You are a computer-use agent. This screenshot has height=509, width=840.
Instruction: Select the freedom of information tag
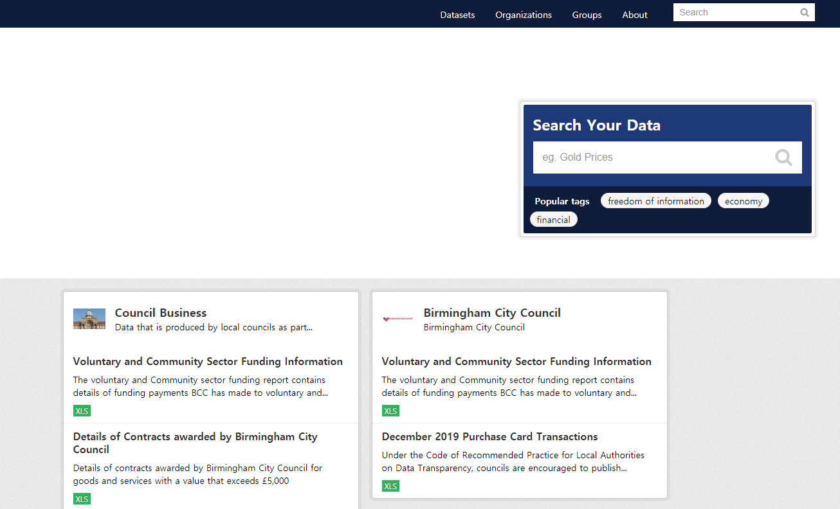coord(655,201)
